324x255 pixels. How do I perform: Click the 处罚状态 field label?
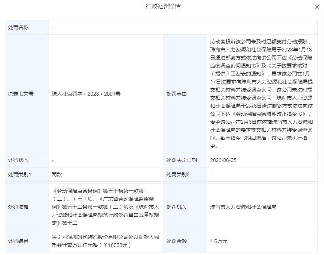18,160
